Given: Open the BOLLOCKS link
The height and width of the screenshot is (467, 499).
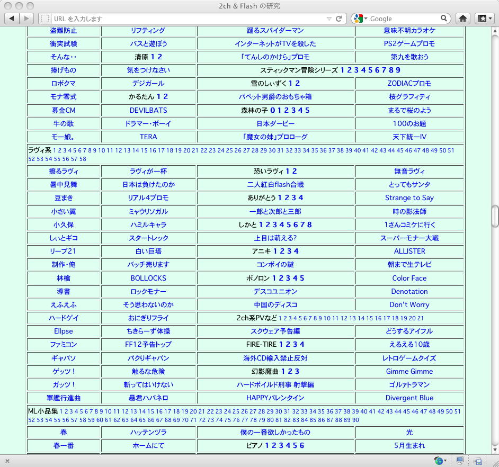Looking at the screenshot, I should click(x=148, y=278).
